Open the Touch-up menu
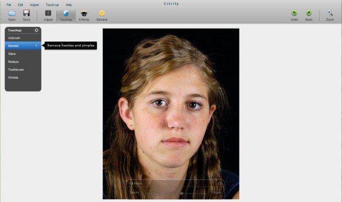This screenshot has height=202, width=342. click(52, 5)
